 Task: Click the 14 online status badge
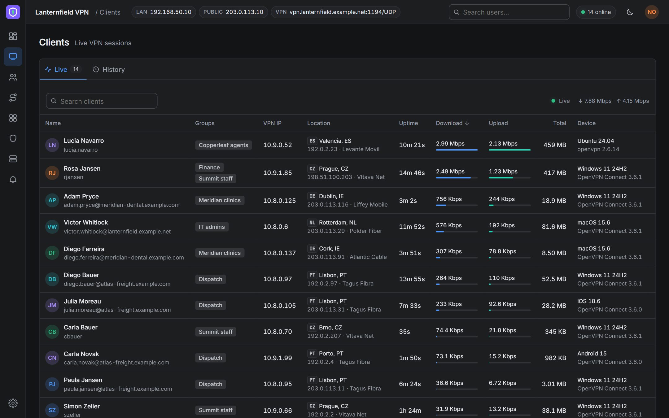pyautogui.click(x=596, y=12)
